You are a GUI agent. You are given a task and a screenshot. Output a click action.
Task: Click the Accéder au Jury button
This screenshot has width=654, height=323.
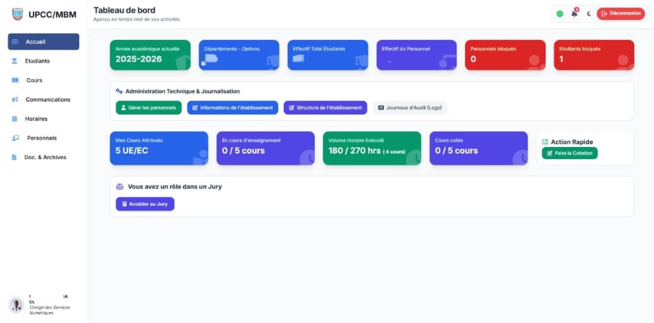pyautogui.click(x=145, y=204)
